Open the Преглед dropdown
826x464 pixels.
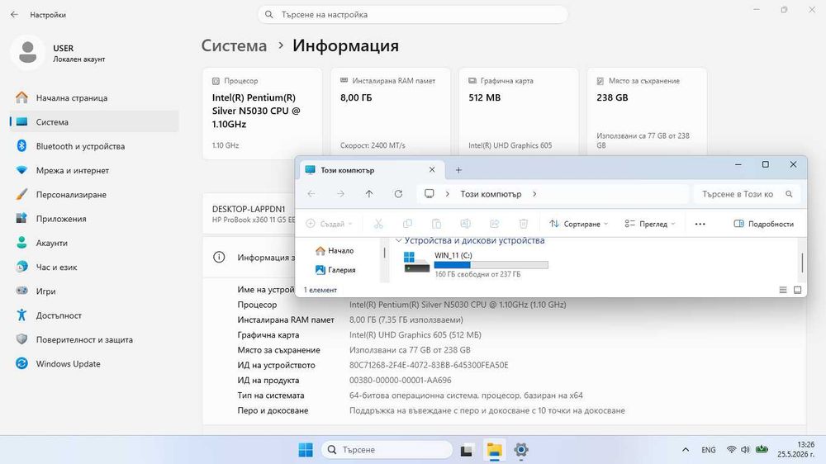tap(650, 224)
